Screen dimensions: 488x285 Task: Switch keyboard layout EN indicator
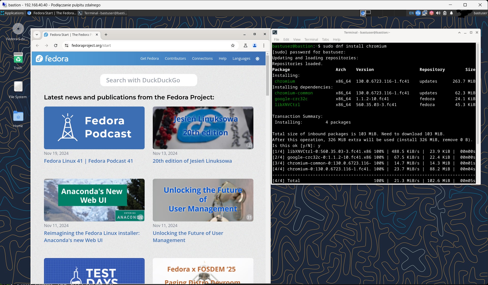pyautogui.click(x=411, y=13)
